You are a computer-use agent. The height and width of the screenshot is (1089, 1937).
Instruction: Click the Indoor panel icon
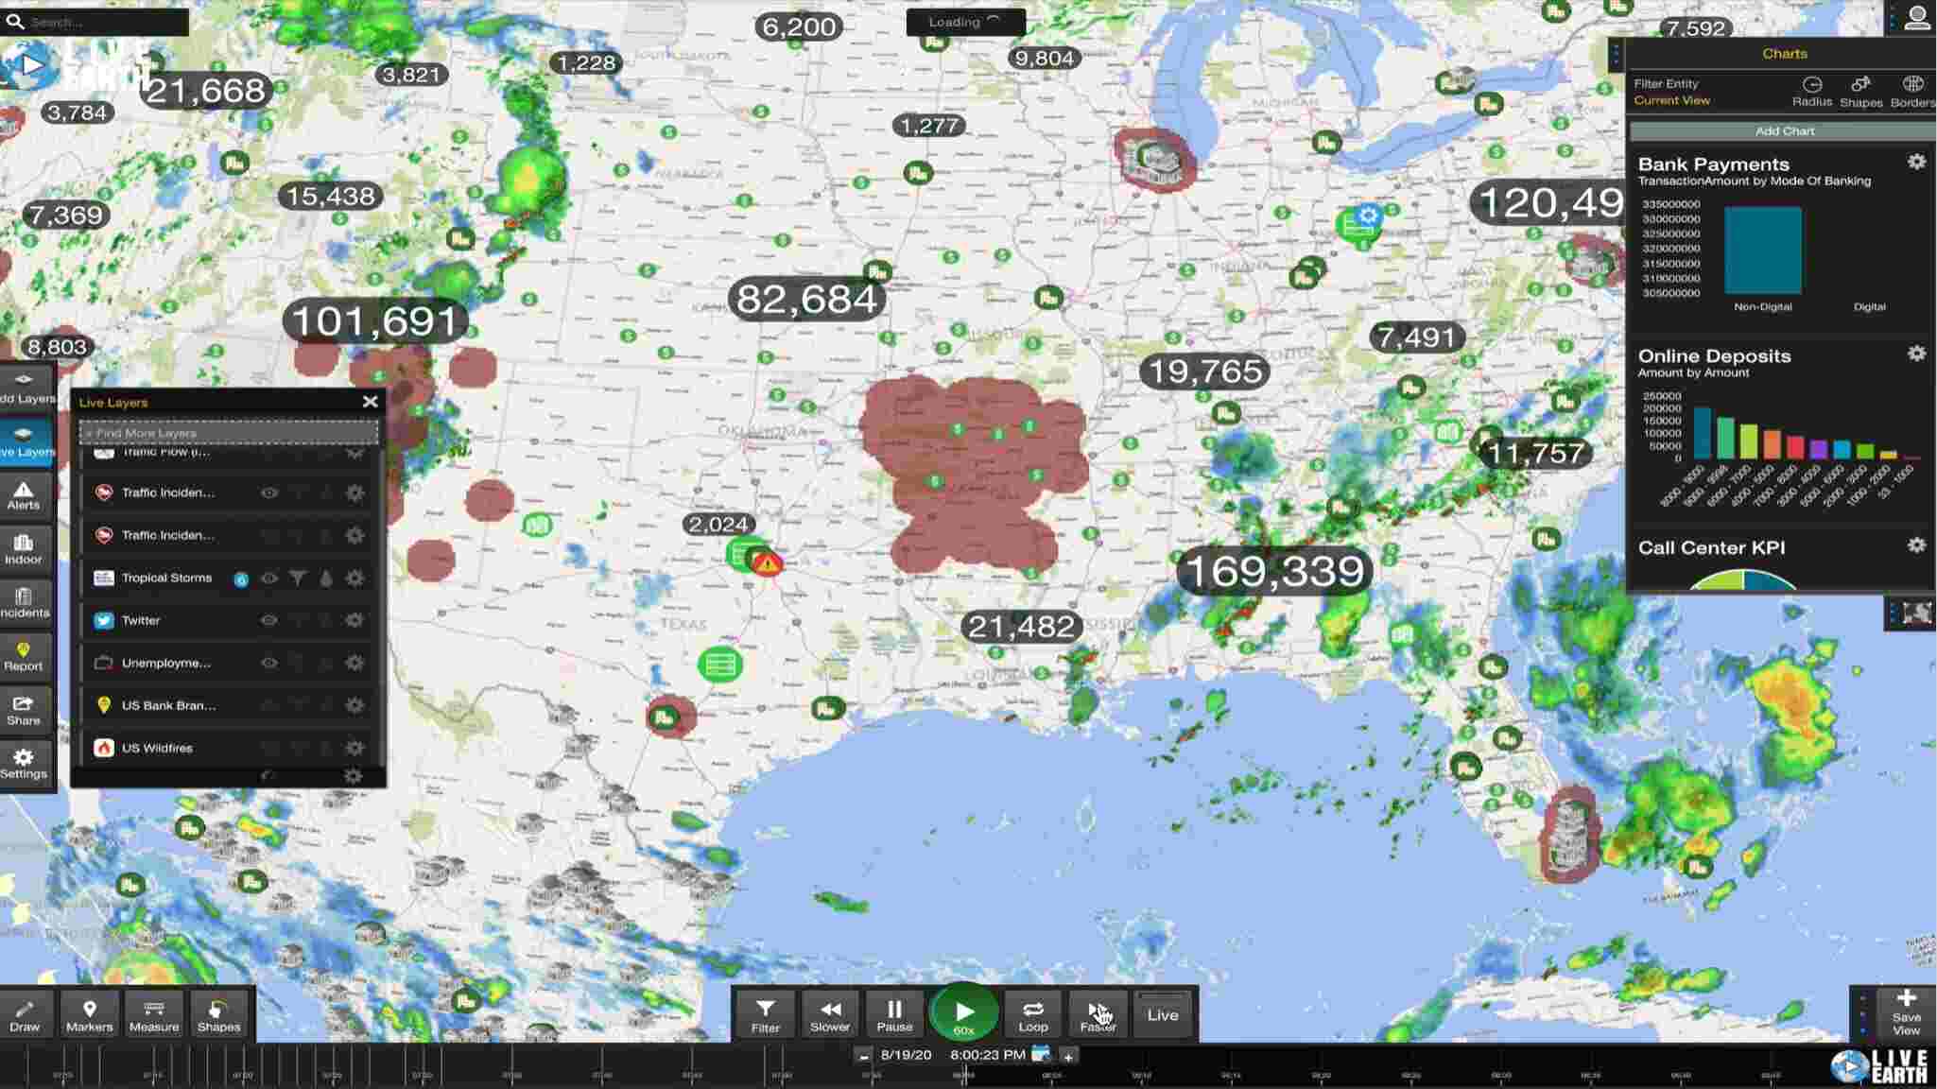23,548
